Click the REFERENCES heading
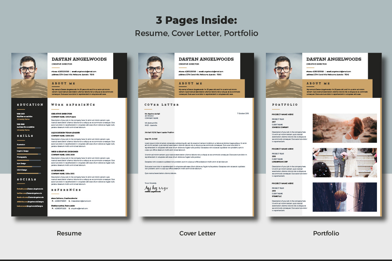The width and height of the screenshot is (392, 261). tap(66, 190)
